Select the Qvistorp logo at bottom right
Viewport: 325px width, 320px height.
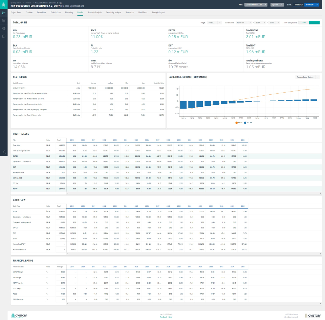coord(312,316)
